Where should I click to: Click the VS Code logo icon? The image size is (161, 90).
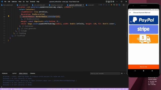tap(2, 2)
